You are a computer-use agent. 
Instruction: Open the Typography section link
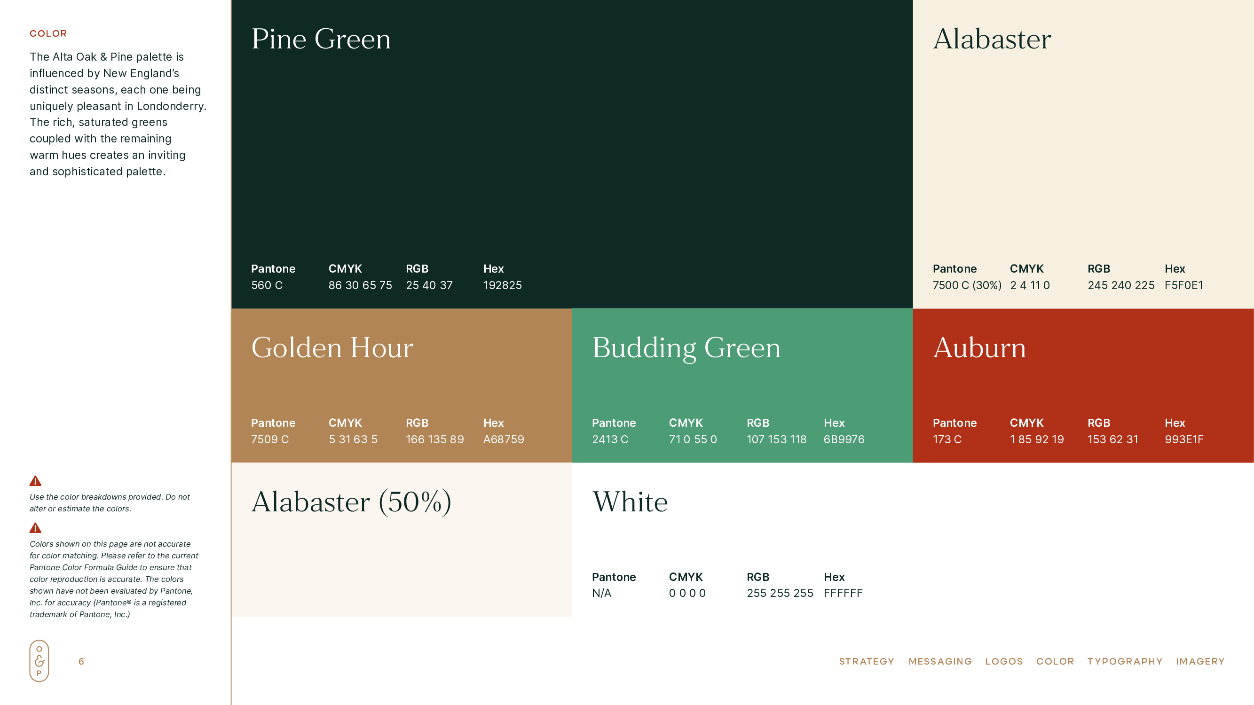click(x=1125, y=661)
